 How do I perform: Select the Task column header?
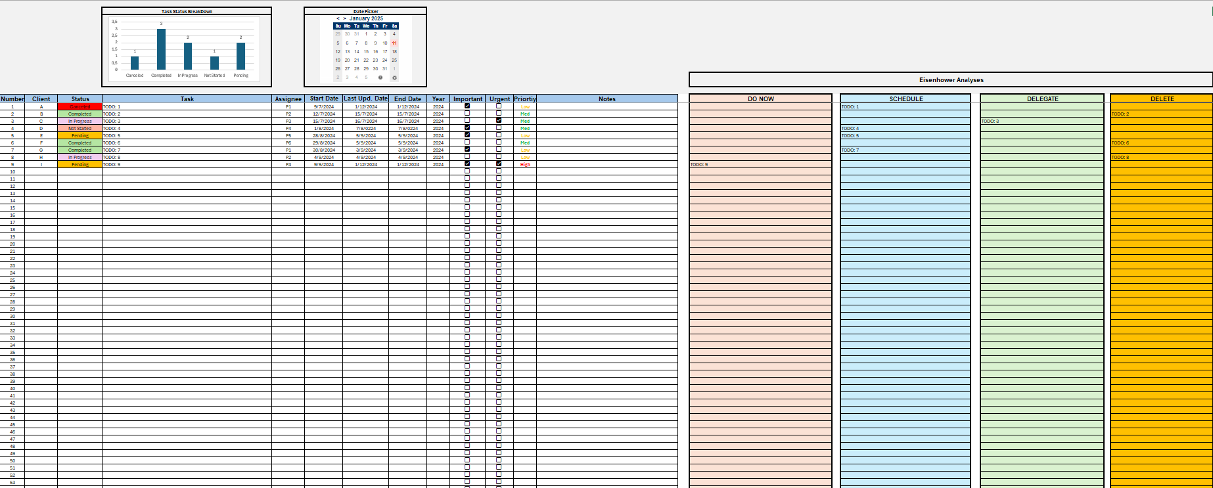coord(187,99)
